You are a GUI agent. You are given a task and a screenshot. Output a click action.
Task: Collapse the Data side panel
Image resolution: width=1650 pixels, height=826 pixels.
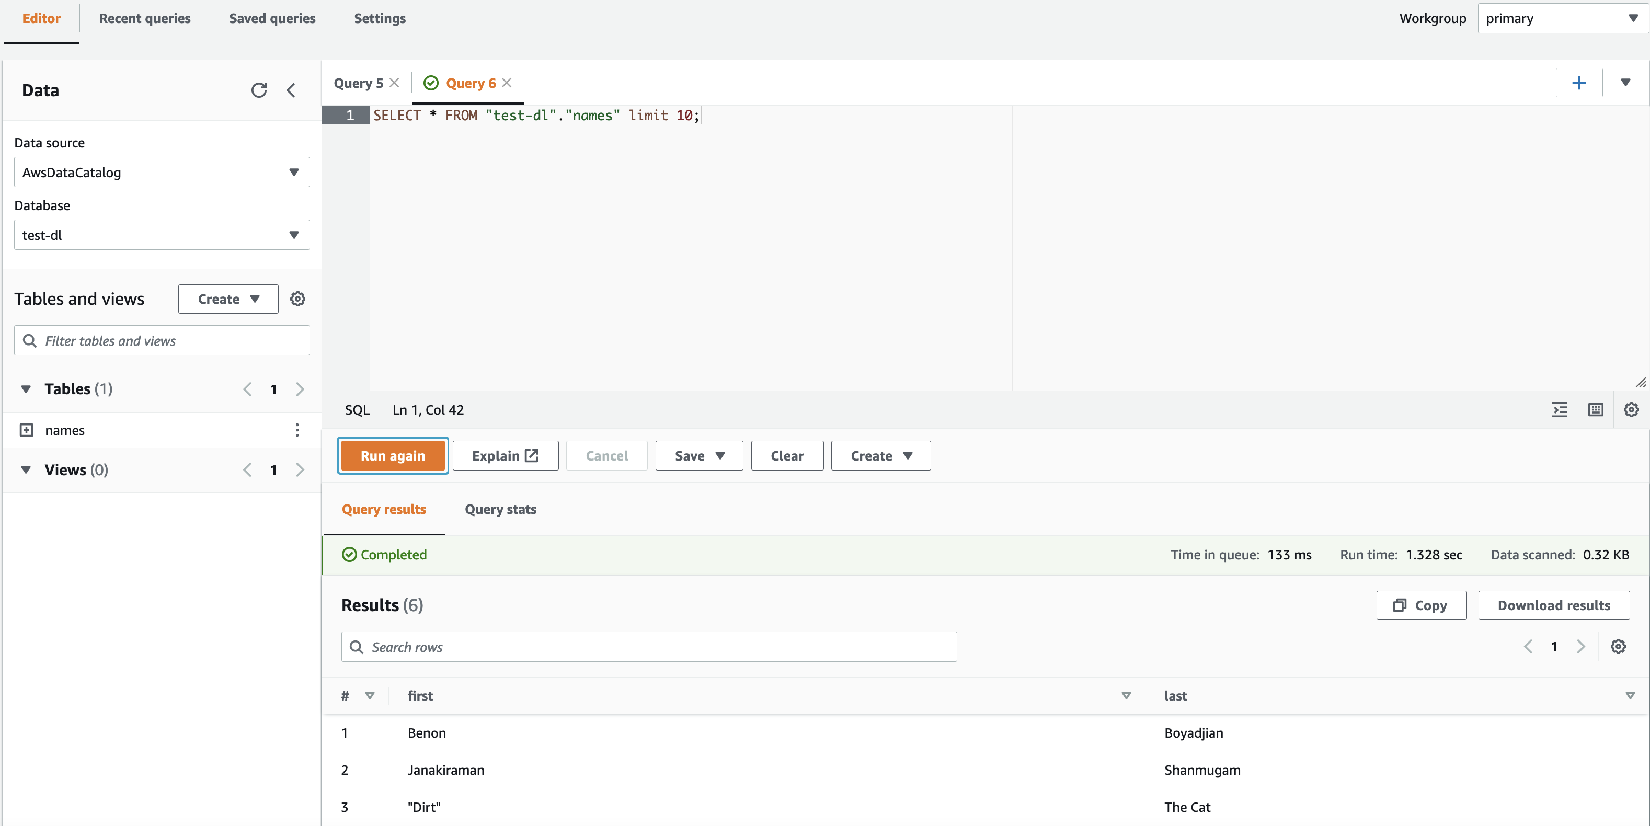[291, 90]
